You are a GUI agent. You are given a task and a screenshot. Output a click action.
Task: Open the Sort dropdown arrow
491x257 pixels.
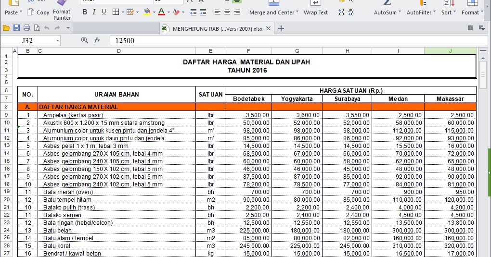click(x=454, y=12)
